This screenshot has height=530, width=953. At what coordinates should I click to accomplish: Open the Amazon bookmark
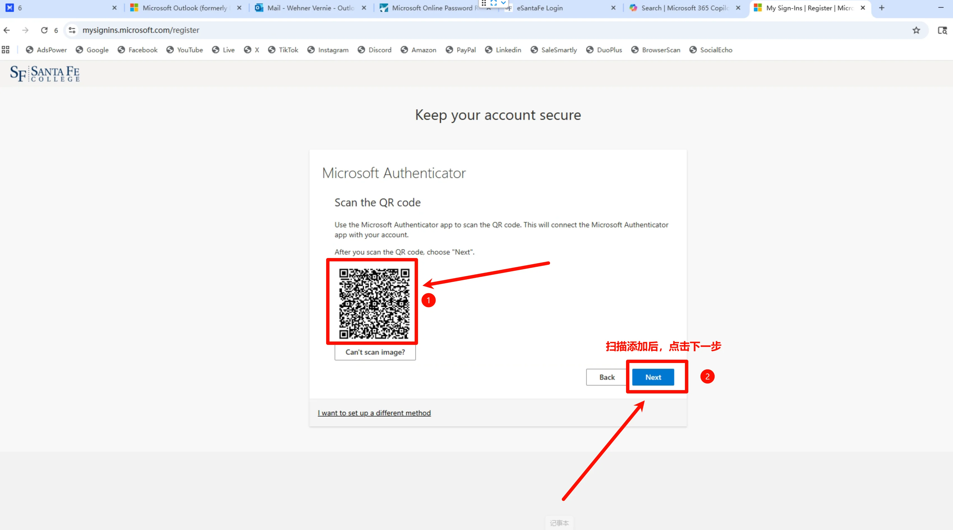(x=418, y=49)
